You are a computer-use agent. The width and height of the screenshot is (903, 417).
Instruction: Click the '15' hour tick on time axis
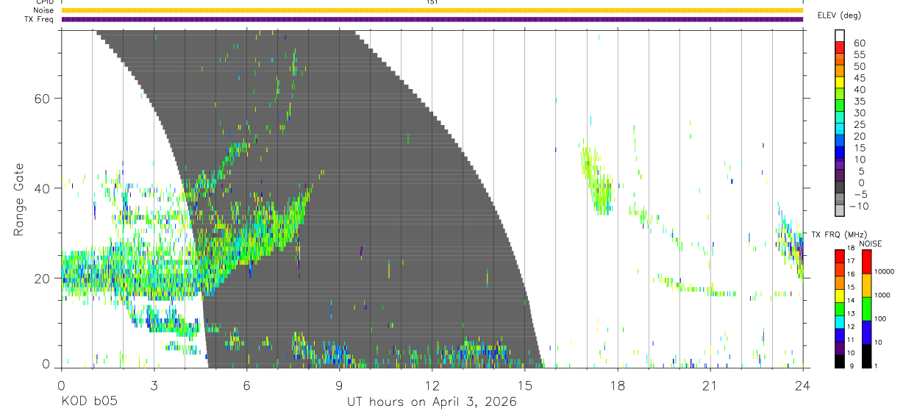coord(524,385)
